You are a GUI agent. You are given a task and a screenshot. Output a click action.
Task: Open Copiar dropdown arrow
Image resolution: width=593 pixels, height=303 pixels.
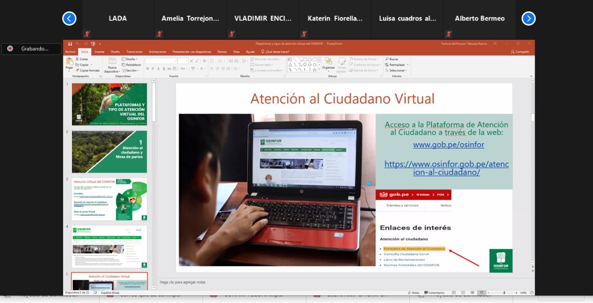tap(90, 64)
